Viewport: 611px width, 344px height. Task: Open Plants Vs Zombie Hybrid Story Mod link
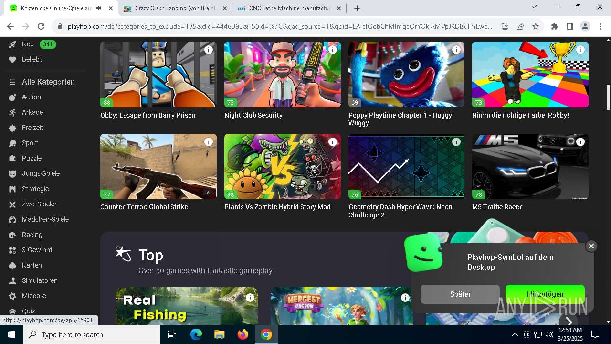pyautogui.click(x=277, y=207)
